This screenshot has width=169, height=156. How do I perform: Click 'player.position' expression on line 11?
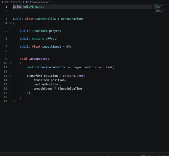point(84,67)
